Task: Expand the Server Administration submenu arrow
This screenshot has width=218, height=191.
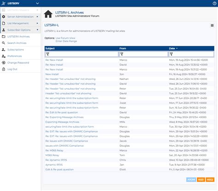Action: pyautogui.click(x=37, y=17)
